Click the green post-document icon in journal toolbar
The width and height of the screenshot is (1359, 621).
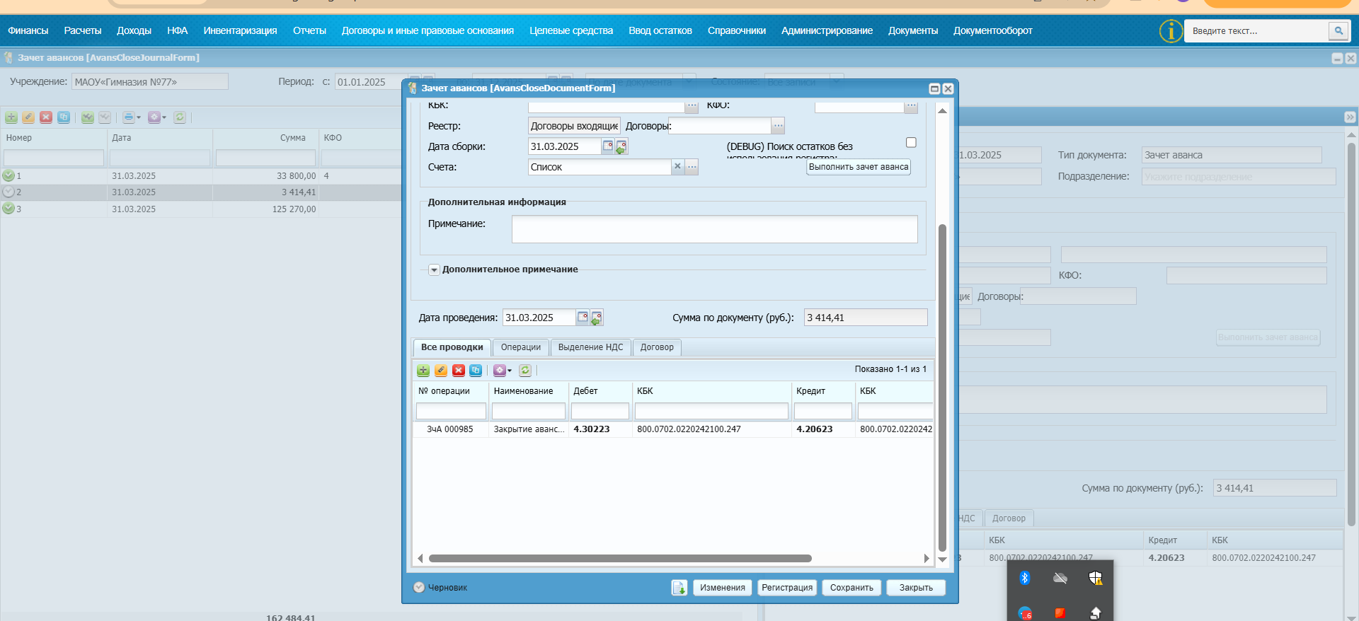coord(88,117)
